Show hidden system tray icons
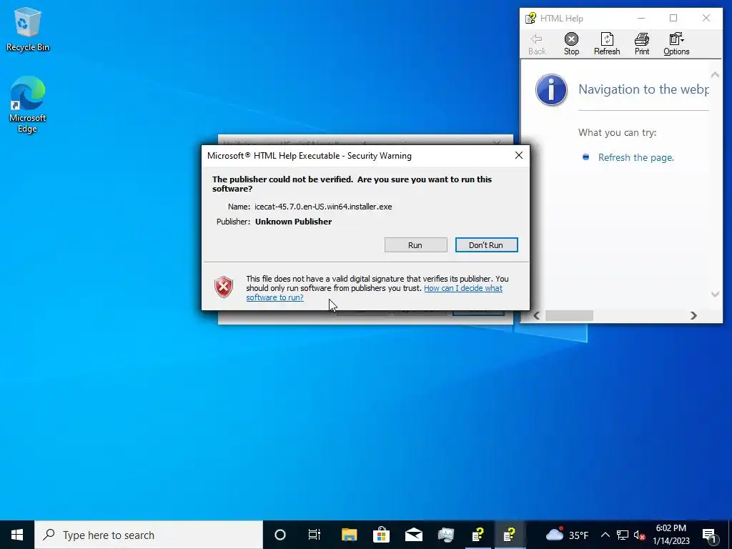732x549 pixels. (605, 535)
